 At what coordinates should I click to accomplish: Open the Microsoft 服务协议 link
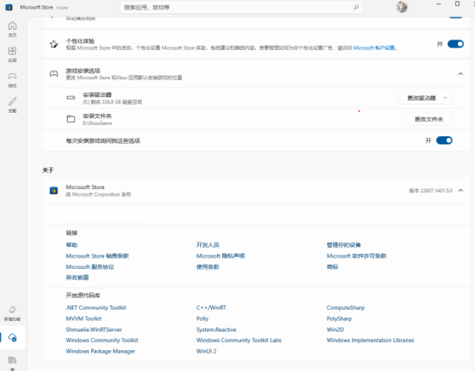(x=90, y=267)
